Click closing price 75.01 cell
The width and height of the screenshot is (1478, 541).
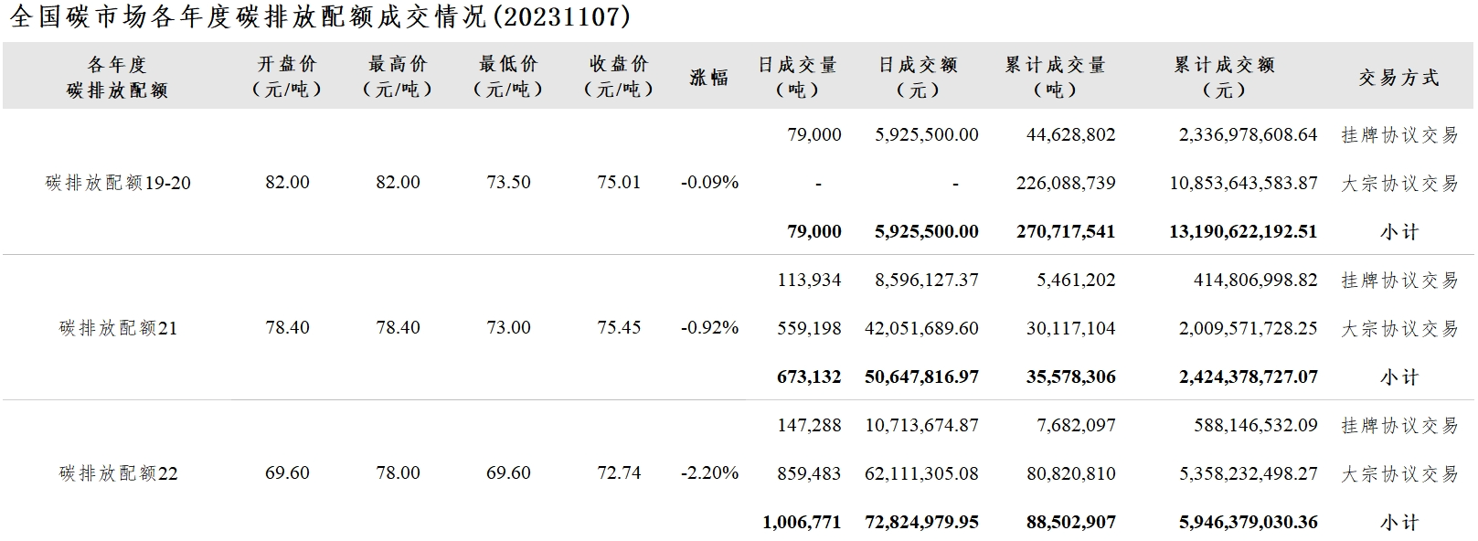(619, 182)
